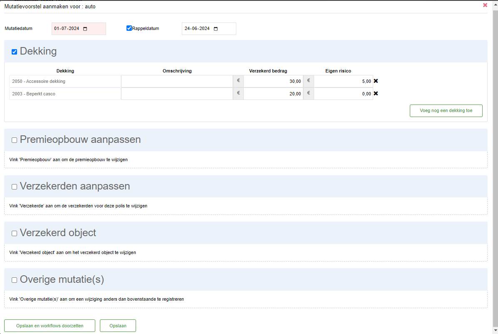Click the Premieopbouw aanpassen heading
The width and height of the screenshot is (498, 334).
click(x=80, y=140)
